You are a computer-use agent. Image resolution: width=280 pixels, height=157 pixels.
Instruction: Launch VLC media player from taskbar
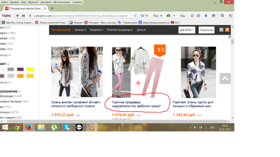tap(92, 127)
